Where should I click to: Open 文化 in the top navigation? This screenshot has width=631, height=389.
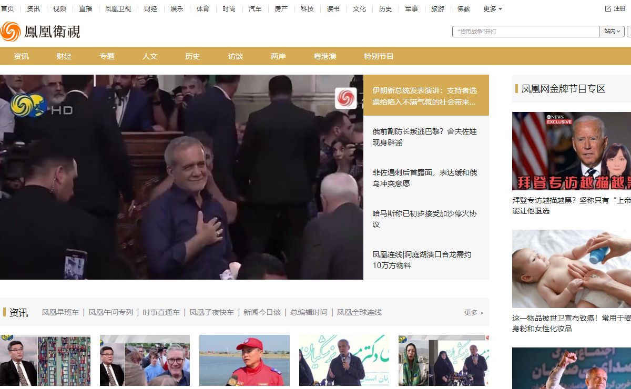pyautogui.click(x=360, y=8)
